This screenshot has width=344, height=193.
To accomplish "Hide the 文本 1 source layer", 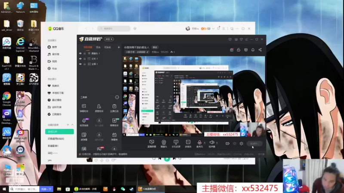I will [x=80, y=59].
